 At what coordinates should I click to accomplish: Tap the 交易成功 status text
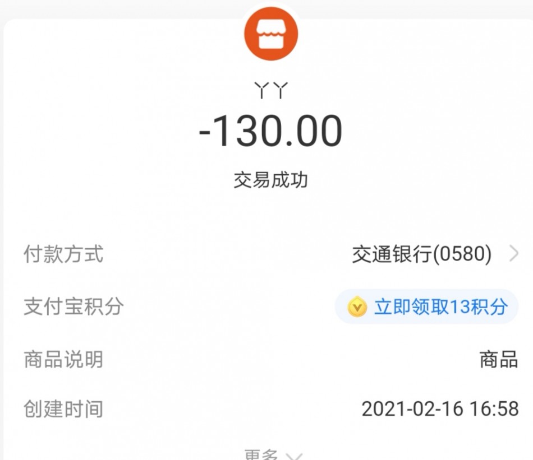[271, 180]
